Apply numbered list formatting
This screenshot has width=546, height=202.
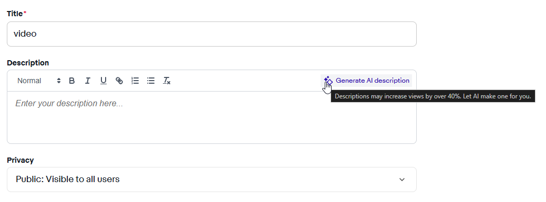(x=135, y=81)
